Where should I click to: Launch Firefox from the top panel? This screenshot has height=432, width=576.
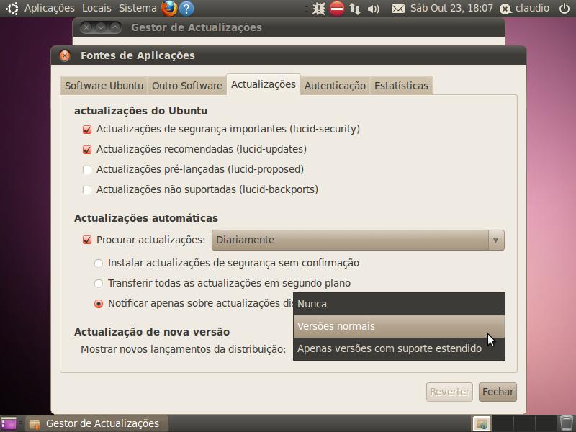169,9
